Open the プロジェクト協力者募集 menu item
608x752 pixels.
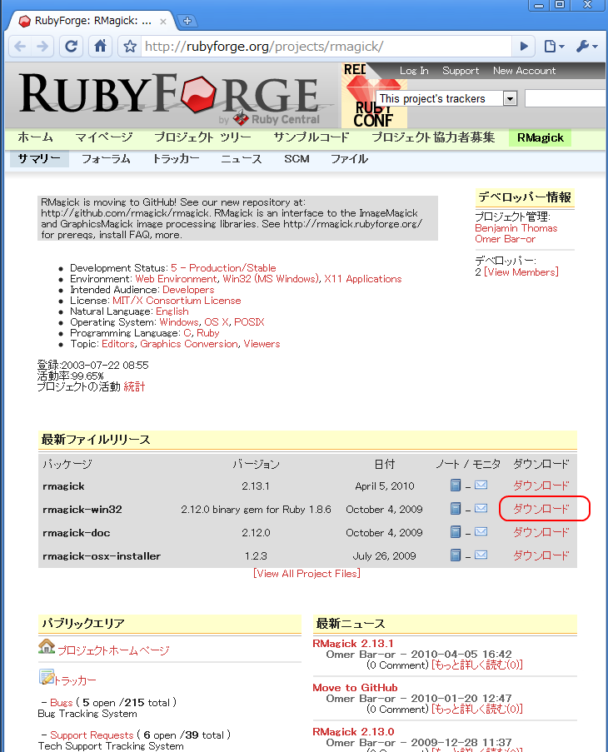pyautogui.click(x=433, y=137)
